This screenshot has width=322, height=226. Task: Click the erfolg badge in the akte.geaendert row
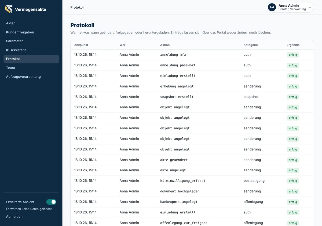tap(293, 160)
